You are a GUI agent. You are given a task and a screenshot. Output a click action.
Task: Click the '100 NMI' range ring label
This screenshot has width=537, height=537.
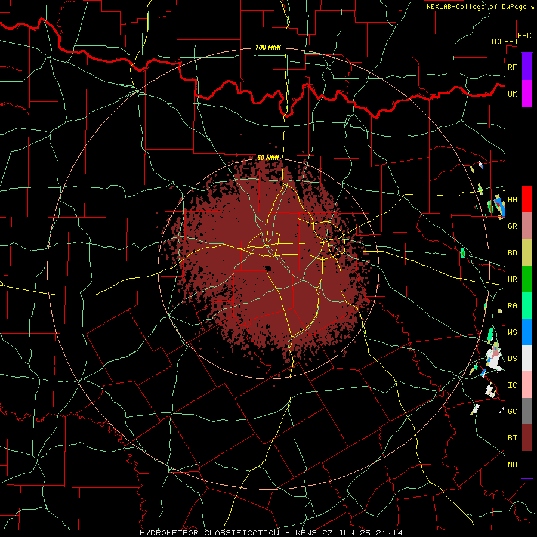pos(268,47)
